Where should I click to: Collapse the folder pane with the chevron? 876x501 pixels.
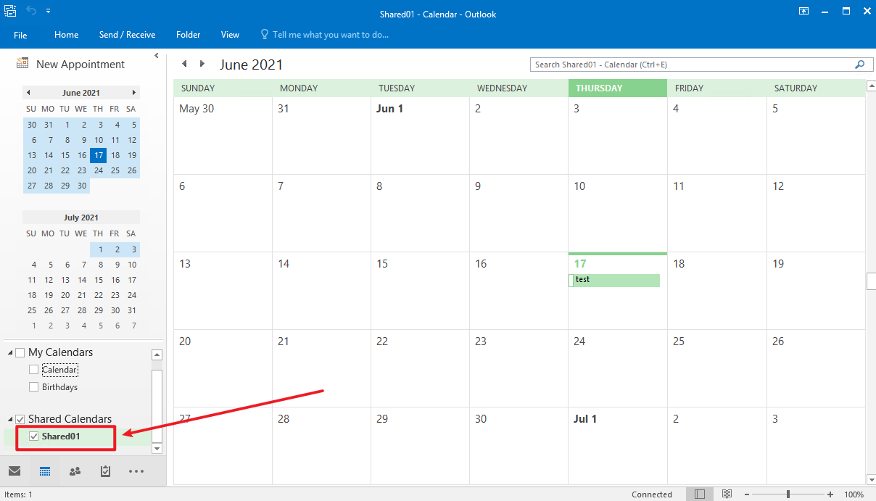pyautogui.click(x=157, y=56)
